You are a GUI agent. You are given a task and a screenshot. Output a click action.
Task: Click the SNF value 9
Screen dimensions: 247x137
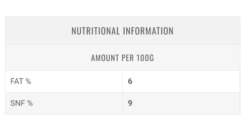[x=130, y=103]
